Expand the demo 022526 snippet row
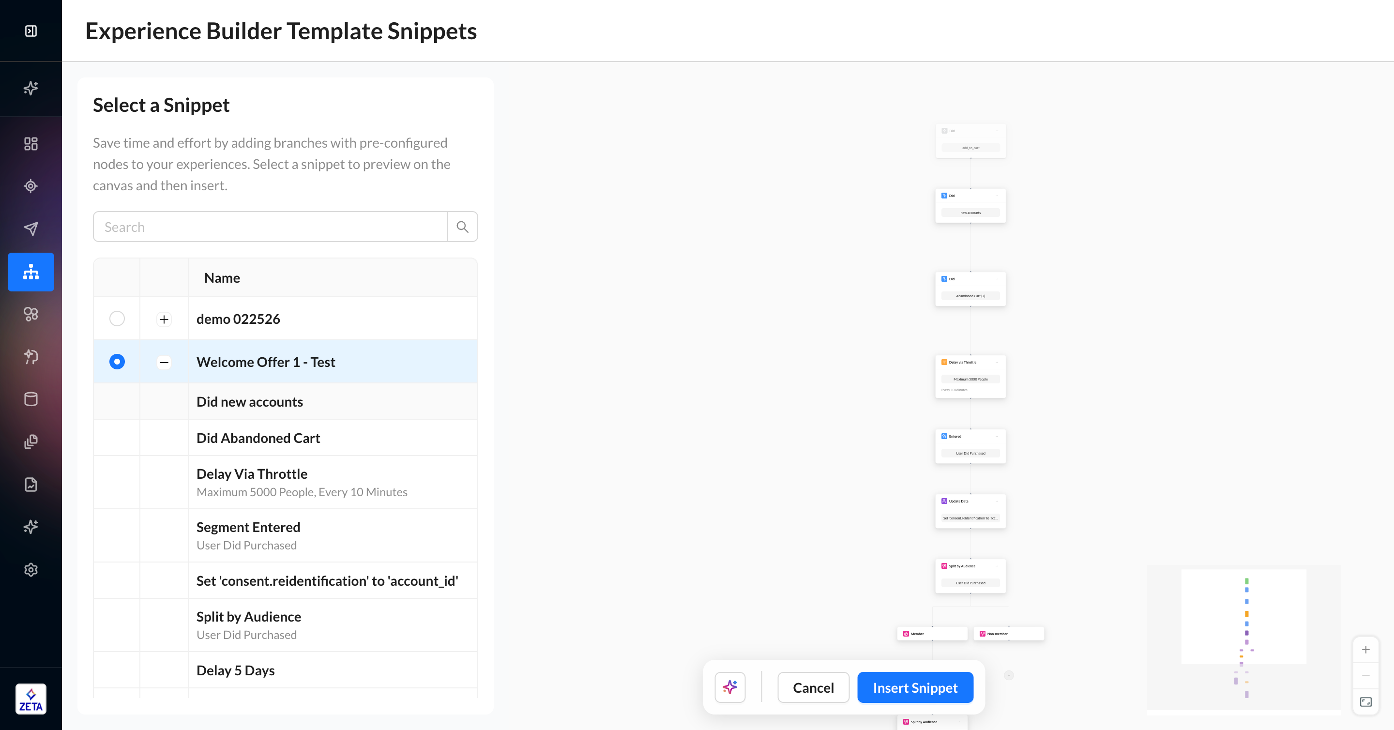This screenshot has height=730, width=1394. (x=164, y=319)
